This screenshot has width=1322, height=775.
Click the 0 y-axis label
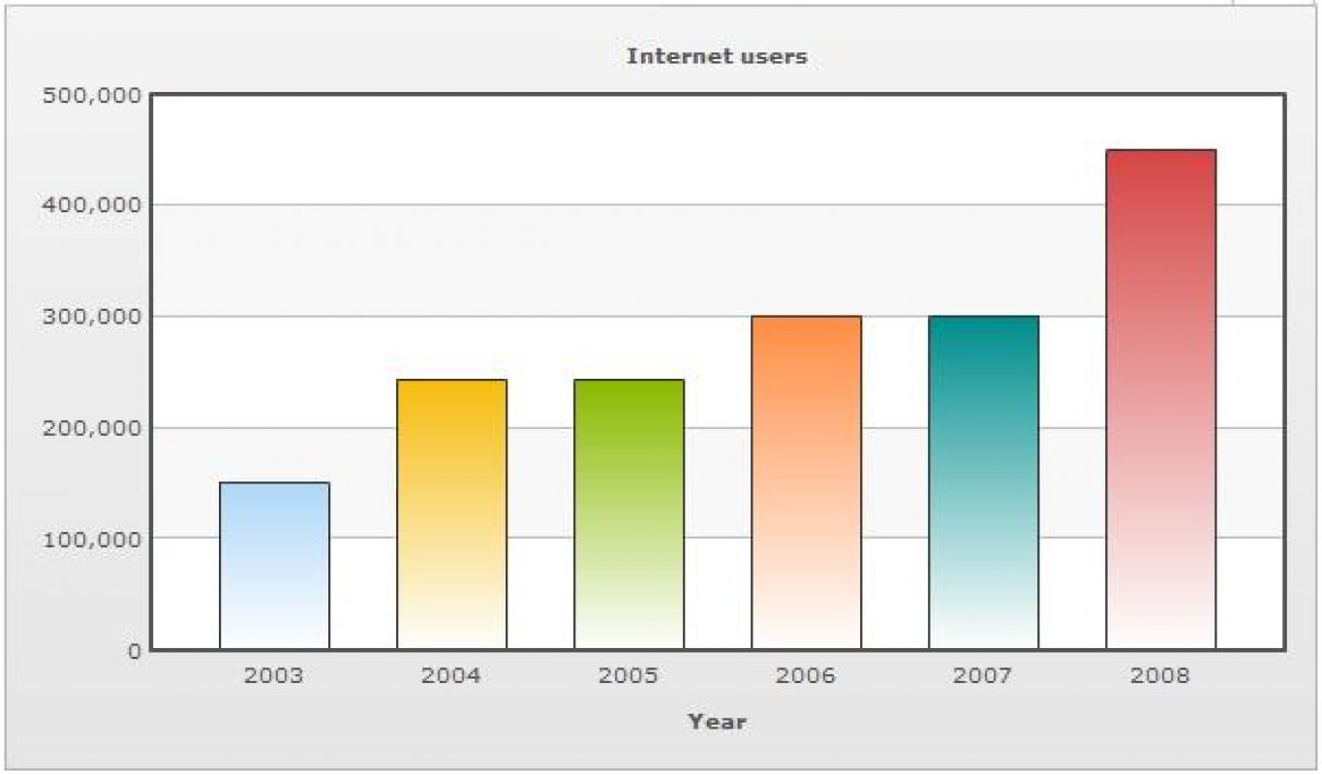135,650
